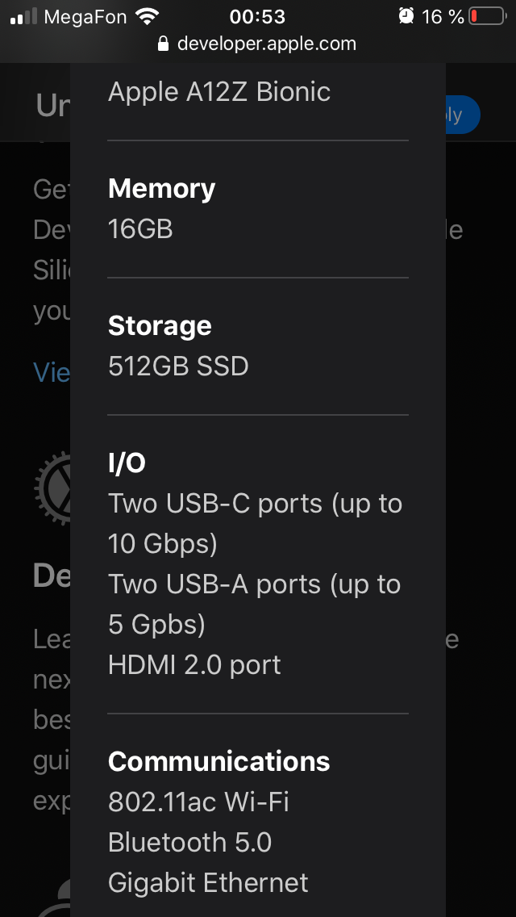Tap the 00:53 clock in status bar
The width and height of the screenshot is (516, 917).
pos(257,16)
